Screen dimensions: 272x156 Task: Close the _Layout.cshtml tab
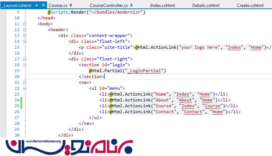(x=43, y=6)
